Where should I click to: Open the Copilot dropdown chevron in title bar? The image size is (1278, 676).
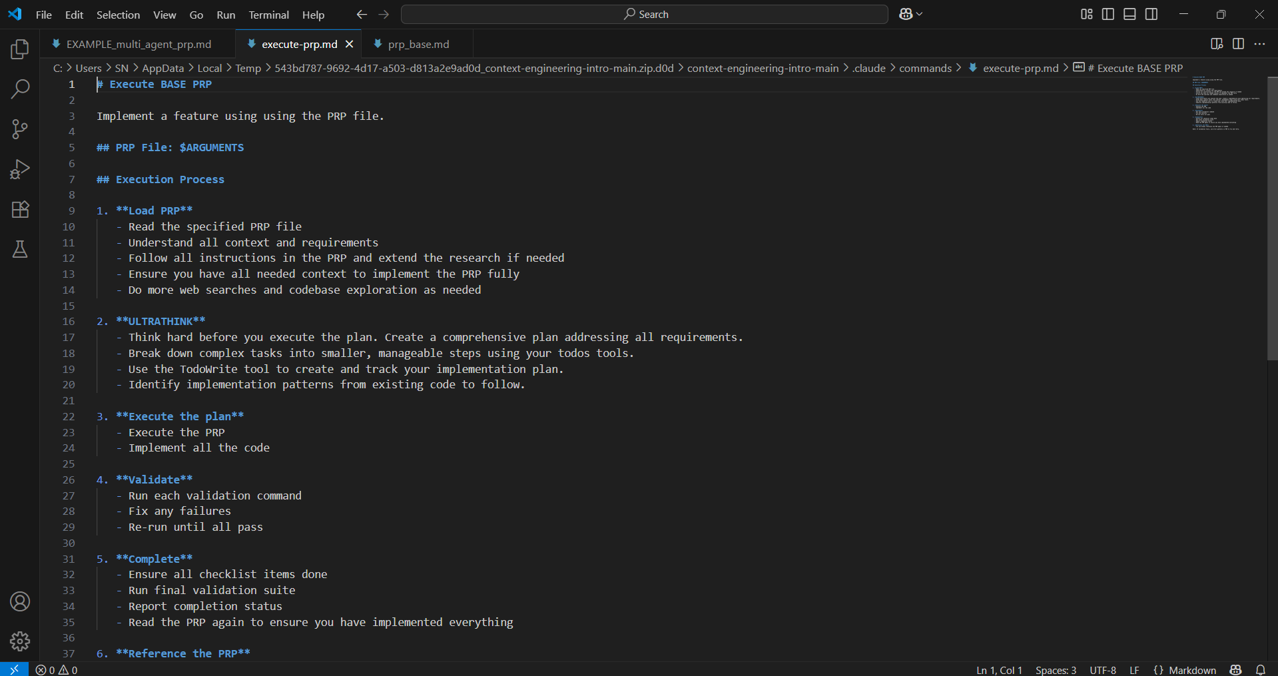920,14
